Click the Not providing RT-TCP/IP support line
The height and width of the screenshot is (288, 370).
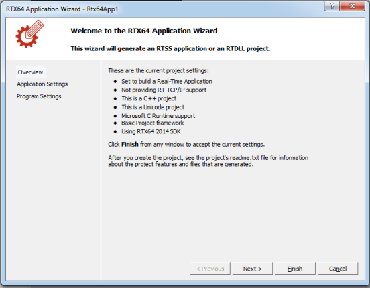pos(164,90)
